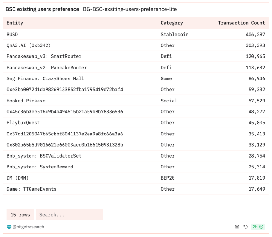
Task: Sort by Category column header
Action: 172,23
